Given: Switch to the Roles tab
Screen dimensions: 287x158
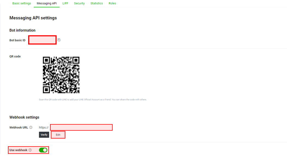Looking at the screenshot, I should tap(112, 3).
